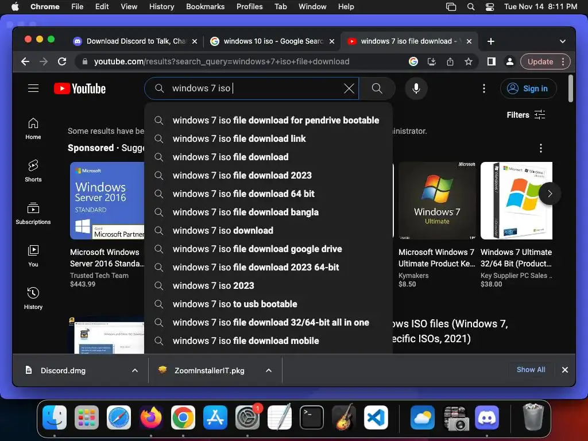Open Firefox from the Dock
Image resolution: width=588 pixels, height=441 pixels.
click(151, 417)
